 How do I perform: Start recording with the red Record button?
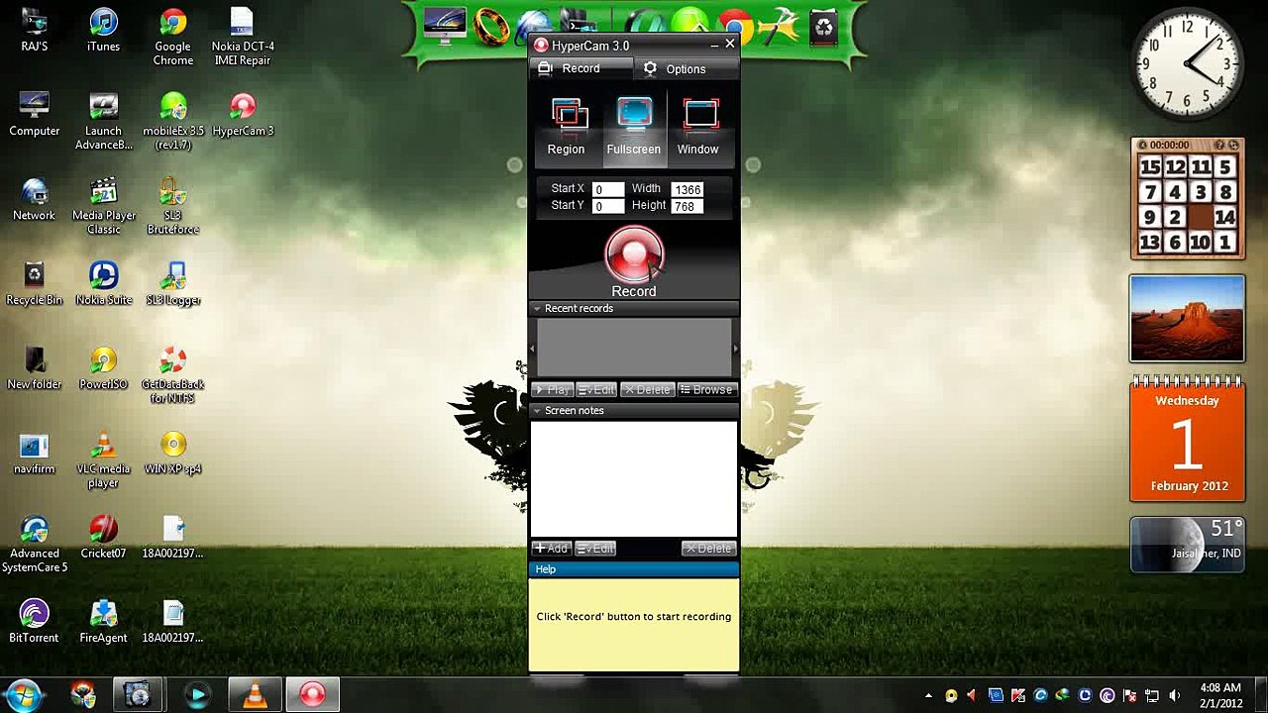tap(634, 255)
